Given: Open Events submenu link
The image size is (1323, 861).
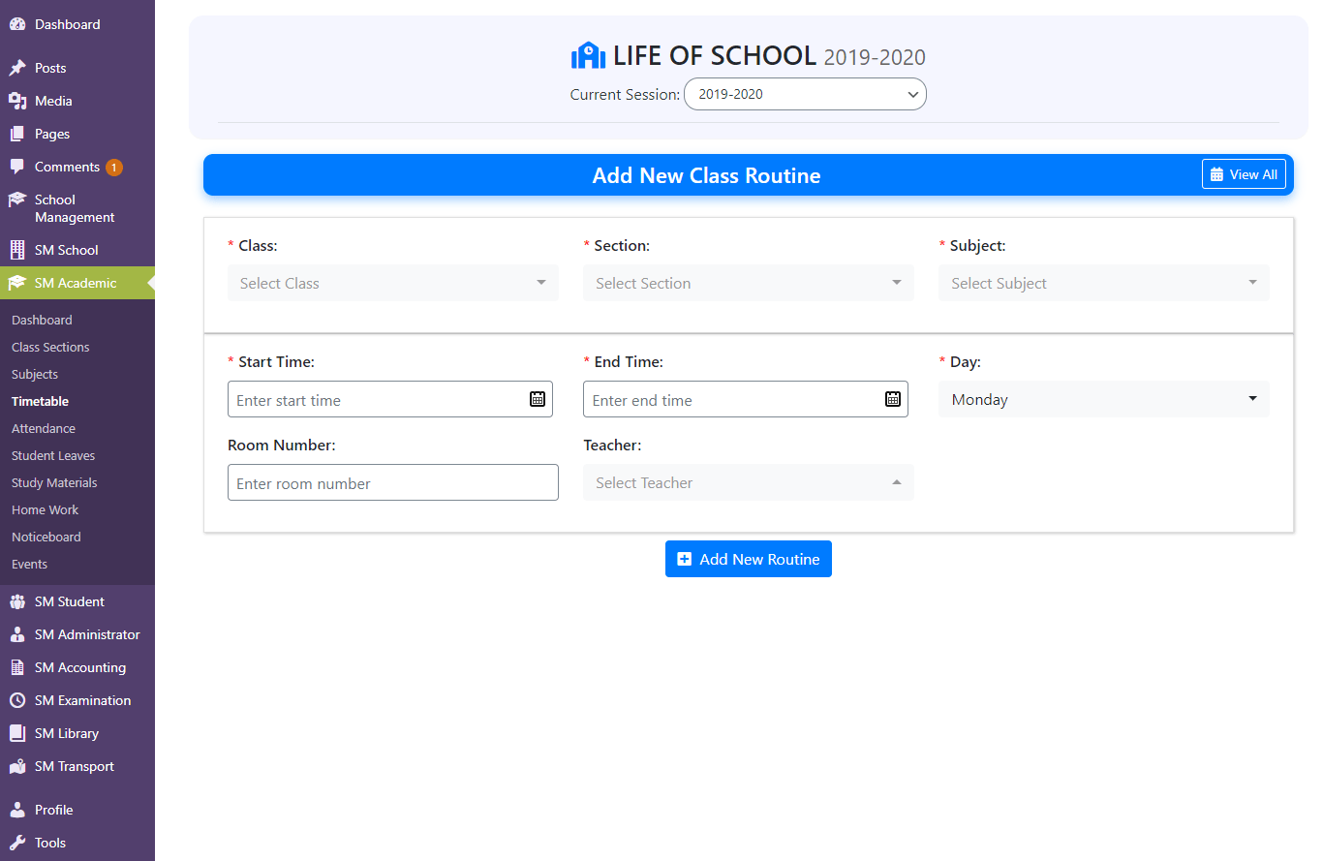Looking at the screenshot, I should [29, 564].
